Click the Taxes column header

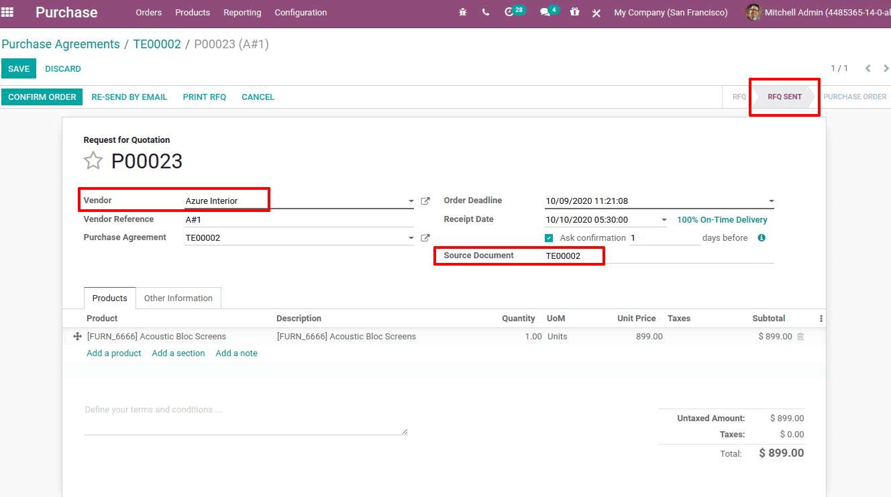coord(679,319)
